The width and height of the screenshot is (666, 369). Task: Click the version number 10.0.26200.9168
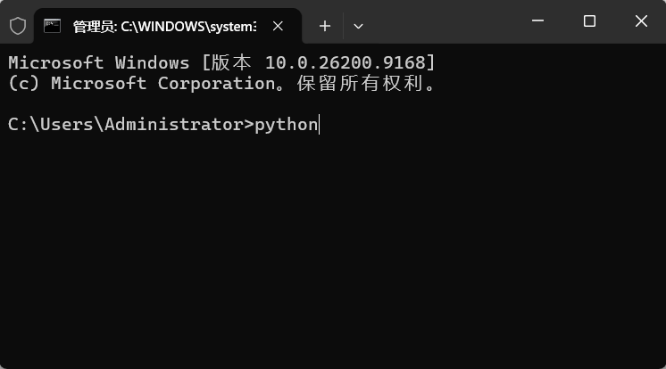[345, 62]
